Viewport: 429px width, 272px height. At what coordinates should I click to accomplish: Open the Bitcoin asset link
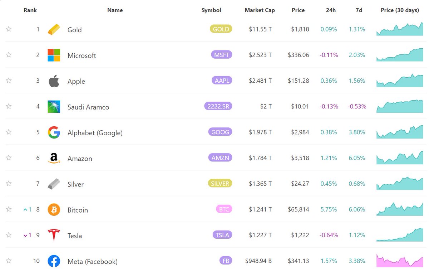[x=78, y=210]
